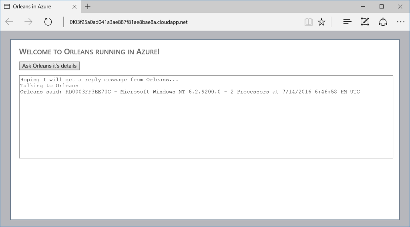
Task: Click the 'Hoping I will get a reply' line
Action: click(99, 80)
